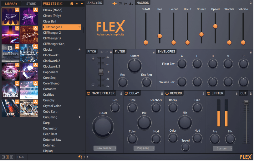Download the Essential Pianos pack
Viewport: 254px width, 161px height.
(x=17, y=10)
